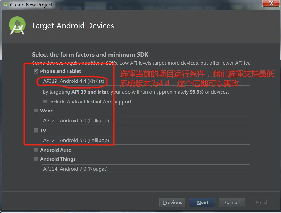The image size is (281, 213).
Task: Tick the Wear checkbox
Action: pyautogui.click(x=36, y=111)
